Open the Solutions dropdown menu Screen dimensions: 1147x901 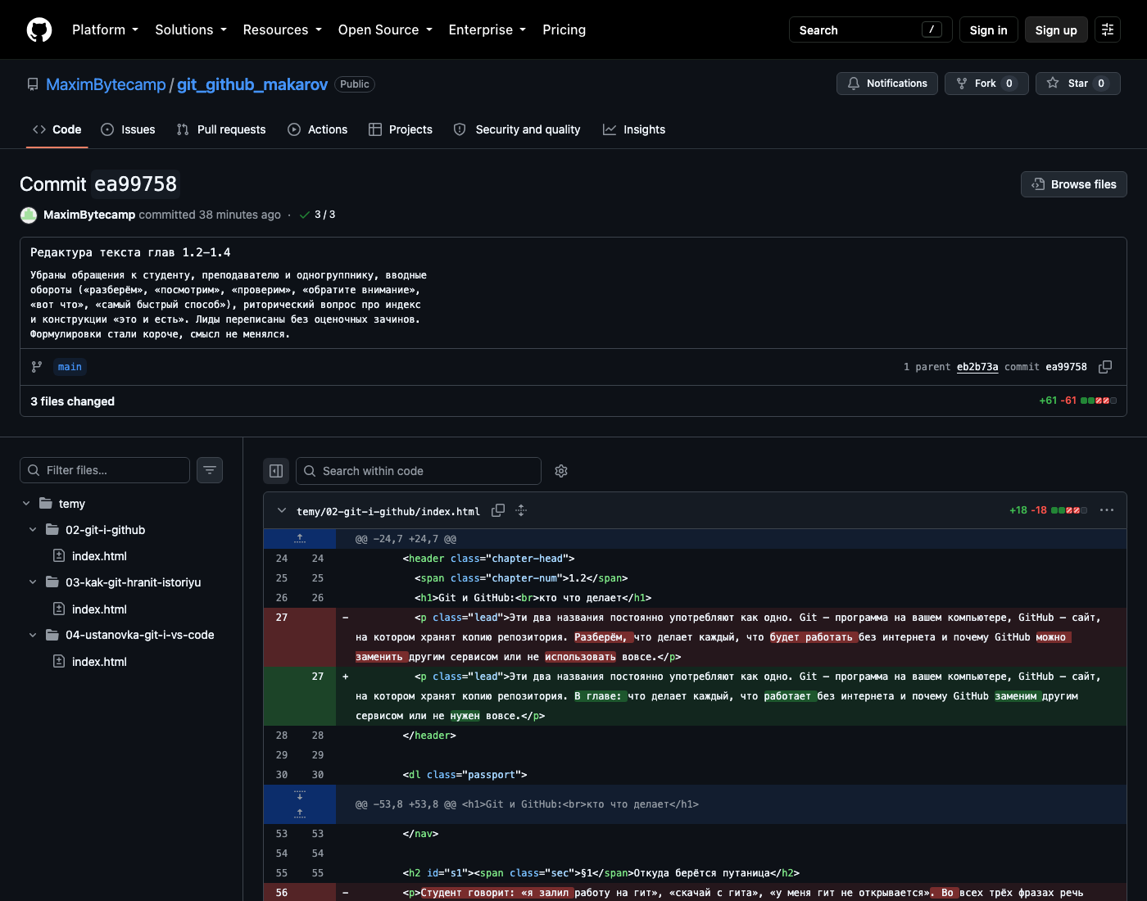[190, 29]
